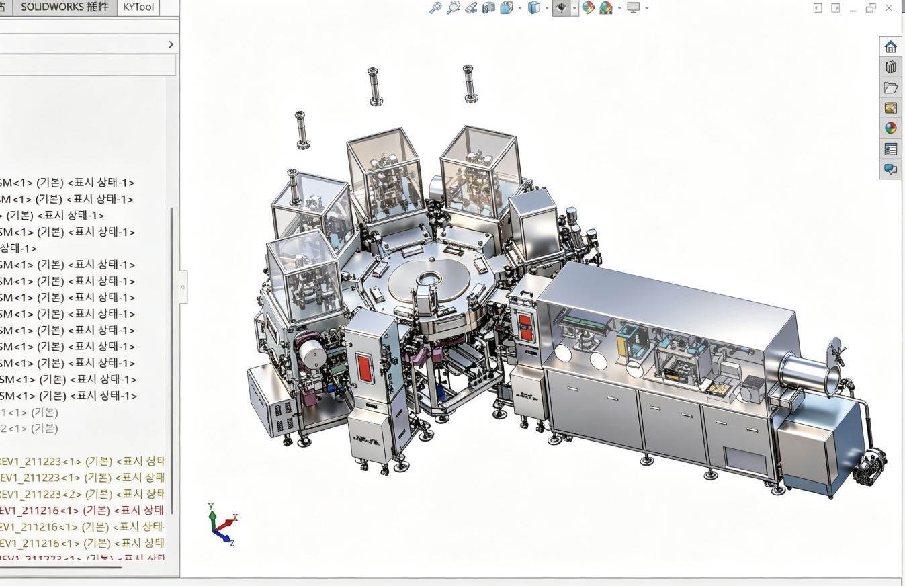
Task: Open the Edit Appearance color ball icon
Action: pos(589,8)
